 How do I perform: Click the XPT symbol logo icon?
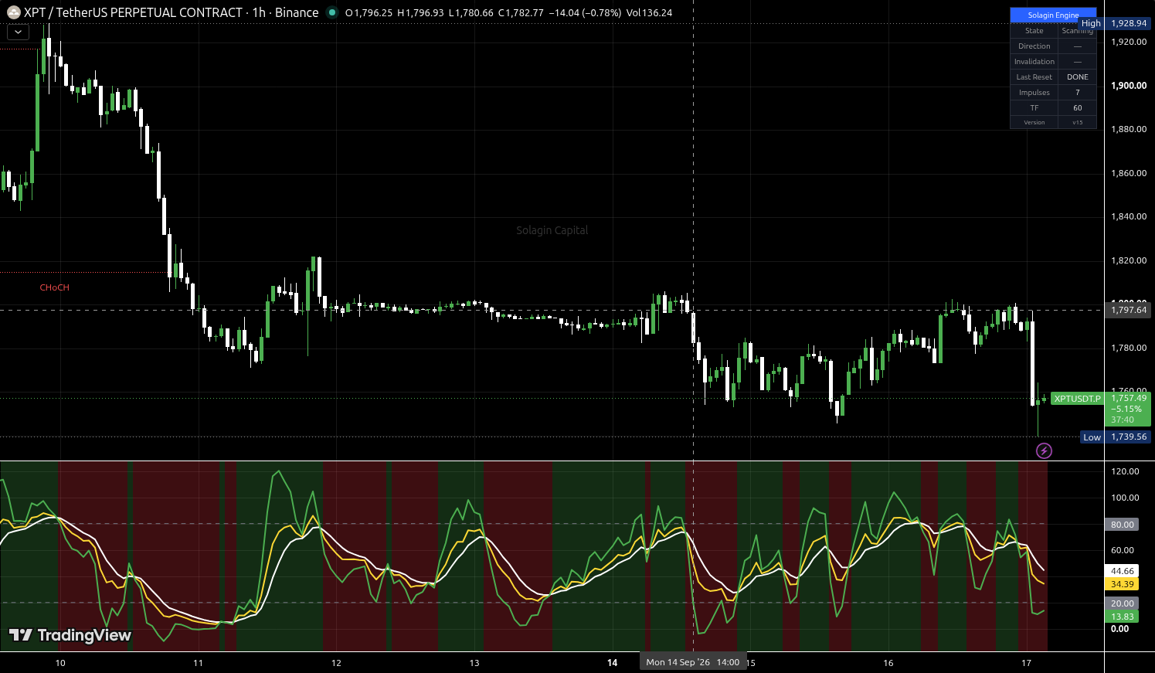[x=13, y=12]
